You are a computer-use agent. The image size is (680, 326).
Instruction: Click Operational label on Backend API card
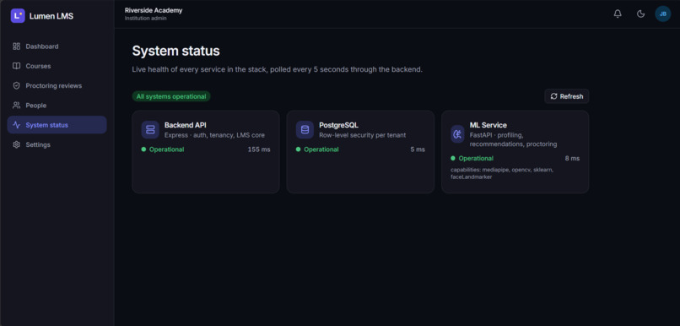[166, 149]
